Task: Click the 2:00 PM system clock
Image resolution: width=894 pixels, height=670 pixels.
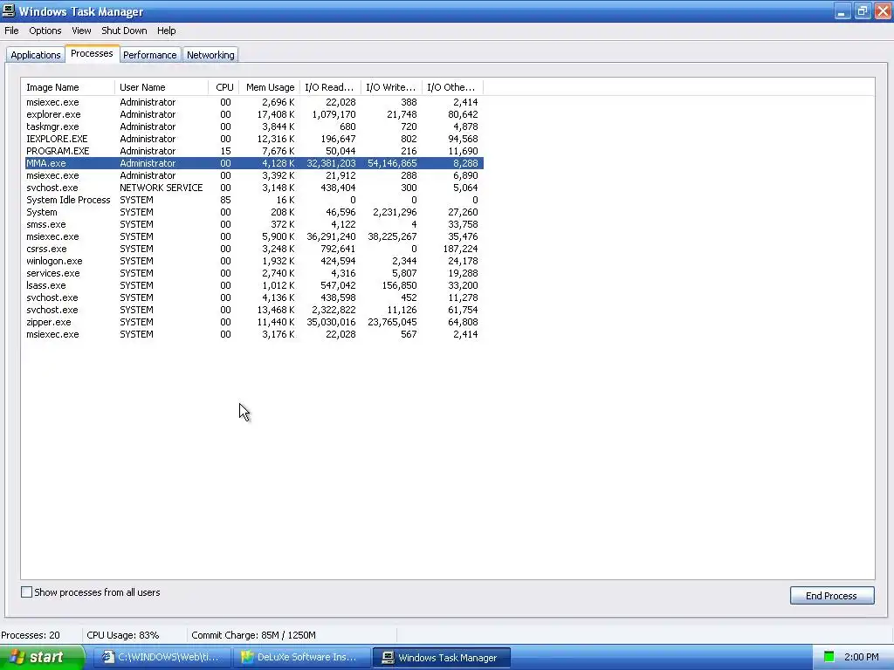Action: (x=861, y=657)
